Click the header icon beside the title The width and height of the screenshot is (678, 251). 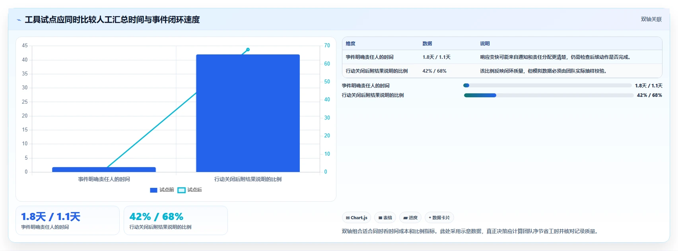click(x=19, y=20)
